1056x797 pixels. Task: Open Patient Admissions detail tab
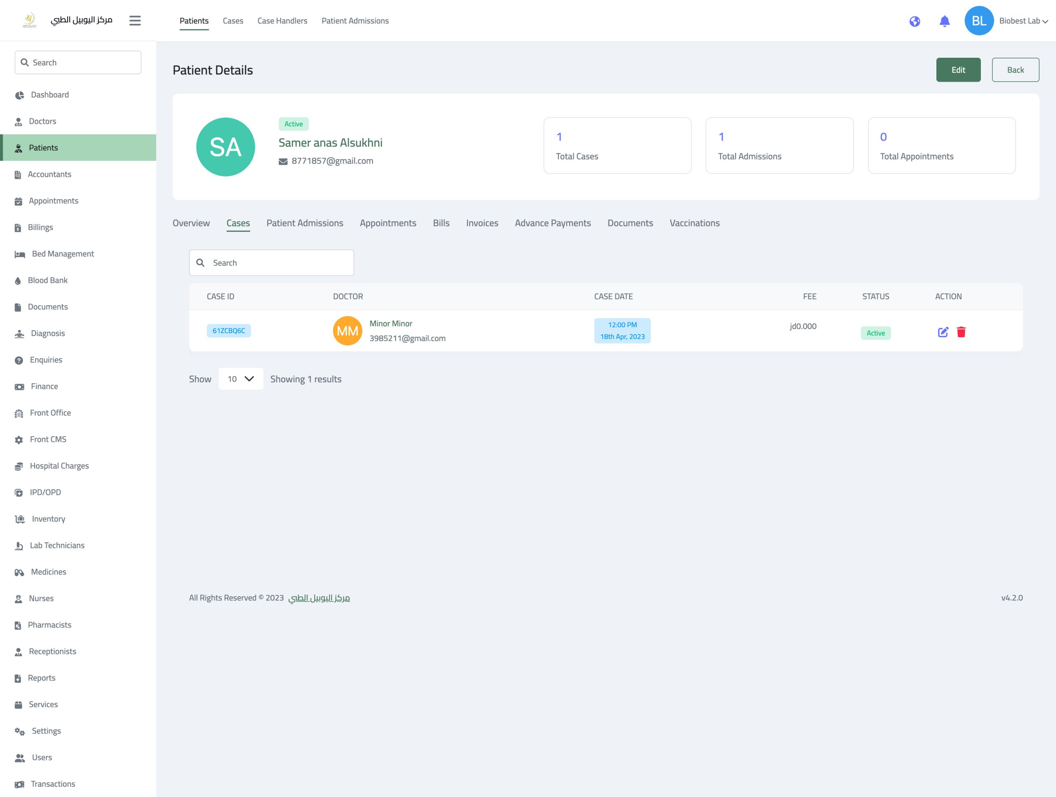(304, 223)
